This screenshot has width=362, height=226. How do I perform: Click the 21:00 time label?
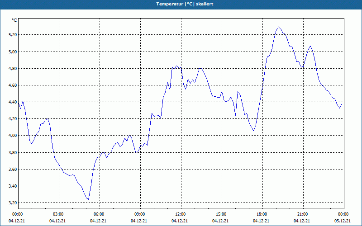(303, 214)
